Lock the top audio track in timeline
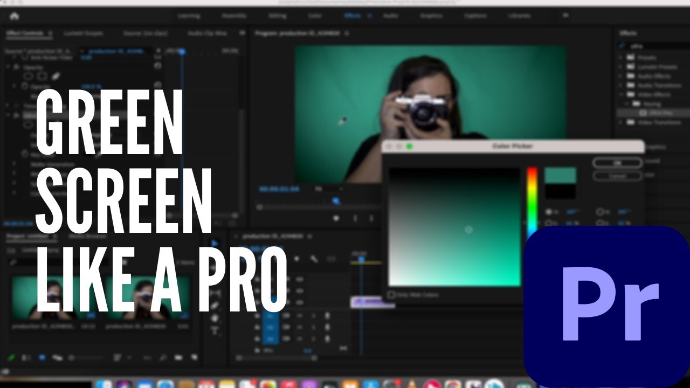 (258, 315)
